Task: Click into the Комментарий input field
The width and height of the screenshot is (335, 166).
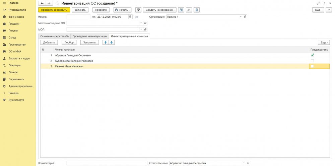Action: coord(107,163)
